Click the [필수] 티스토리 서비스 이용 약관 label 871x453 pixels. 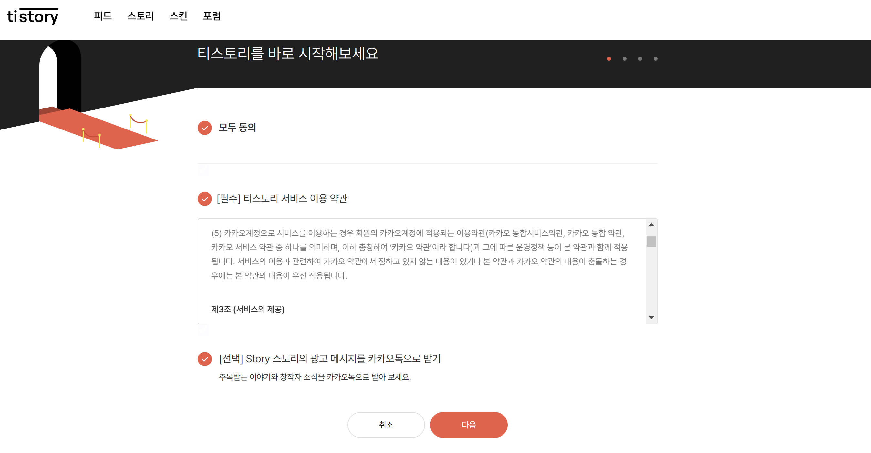282,199
